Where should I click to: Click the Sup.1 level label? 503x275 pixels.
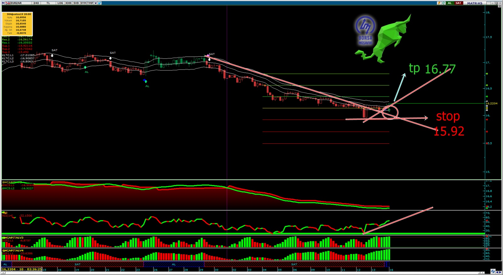tap(17, 46)
